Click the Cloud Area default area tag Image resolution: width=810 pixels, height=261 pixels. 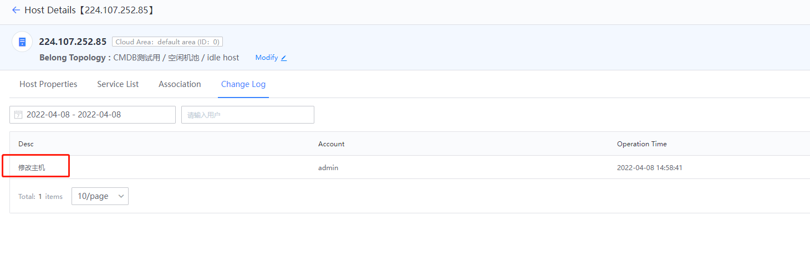click(x=167, y=42)
